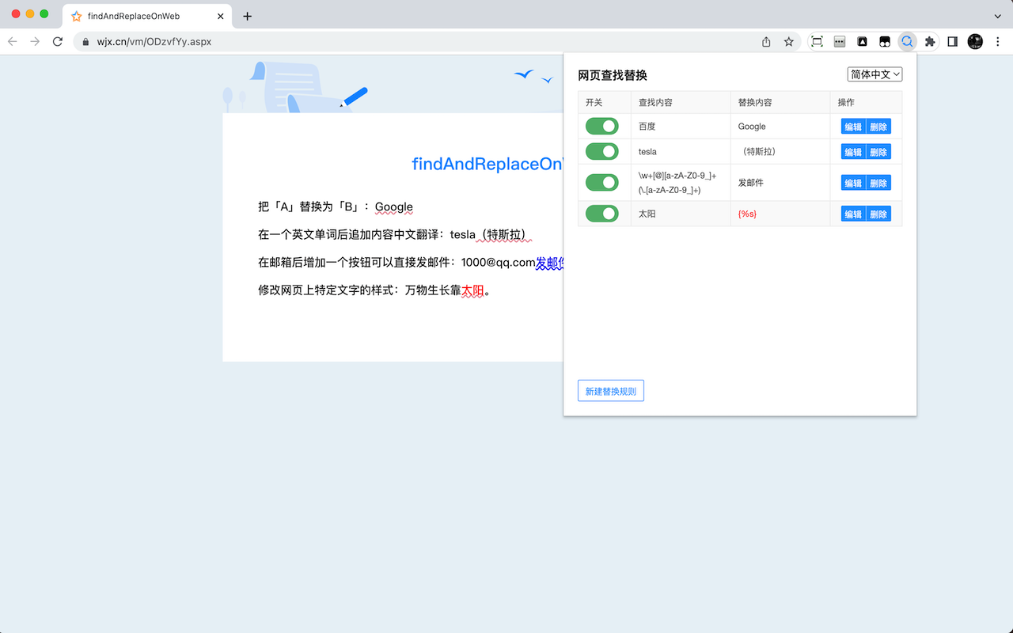
Task: Select the findAndReplaceOnWeb browser tab
Action: tap(135, 15)
